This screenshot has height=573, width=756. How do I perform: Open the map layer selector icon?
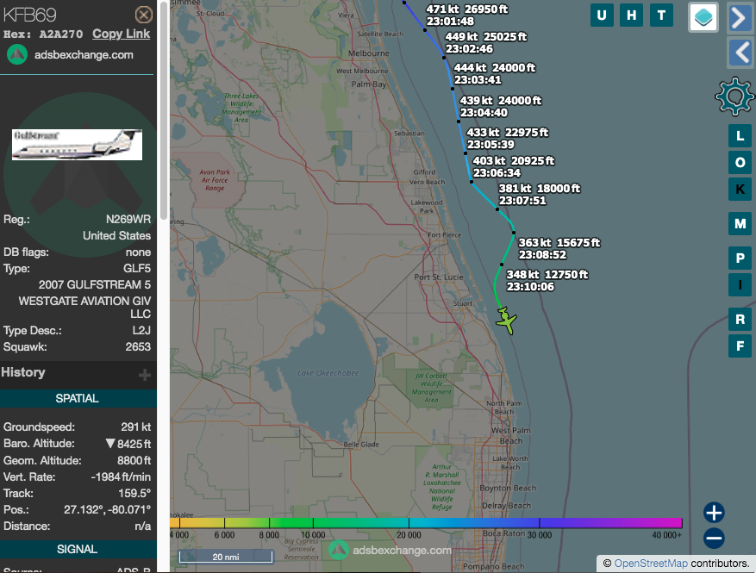coord(703,17)
